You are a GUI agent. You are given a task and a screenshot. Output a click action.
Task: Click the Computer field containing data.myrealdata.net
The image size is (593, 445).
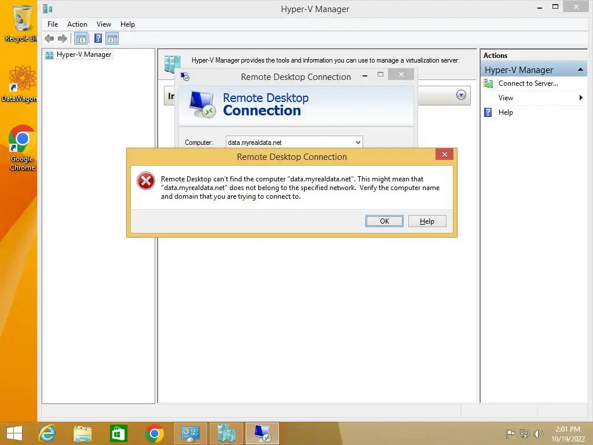294,143
